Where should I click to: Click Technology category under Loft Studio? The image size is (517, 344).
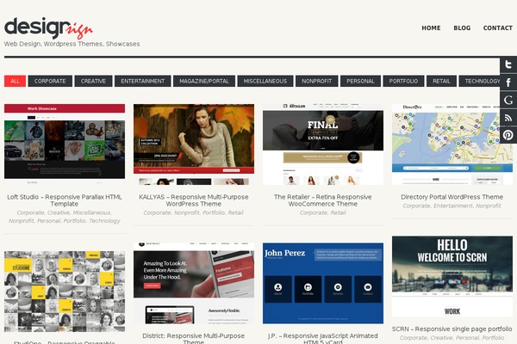click(104, 220)
